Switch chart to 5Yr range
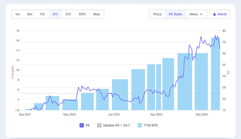The image size is (241, 139). click(68, 14)
